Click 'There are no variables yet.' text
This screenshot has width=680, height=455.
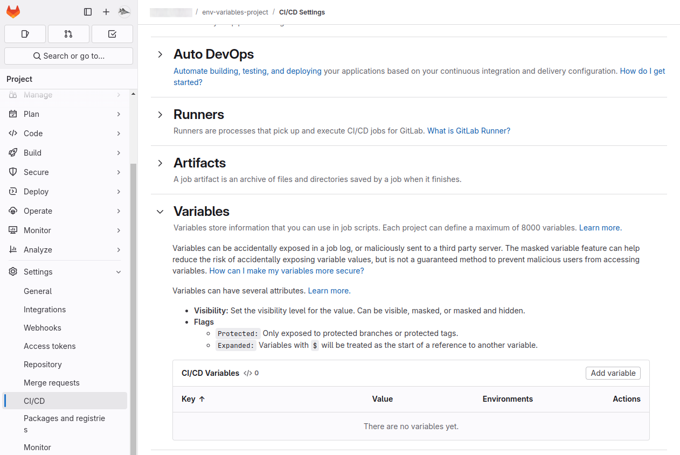pyautogui.click(x=411, y=426)
